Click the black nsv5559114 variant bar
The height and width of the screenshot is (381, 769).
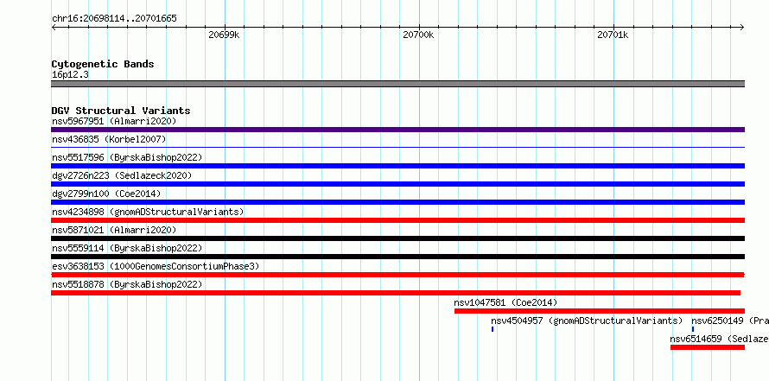397,257
